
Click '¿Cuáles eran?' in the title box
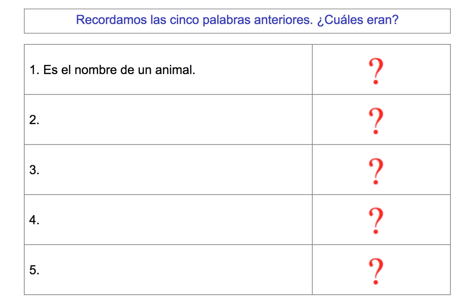point(357,20)
